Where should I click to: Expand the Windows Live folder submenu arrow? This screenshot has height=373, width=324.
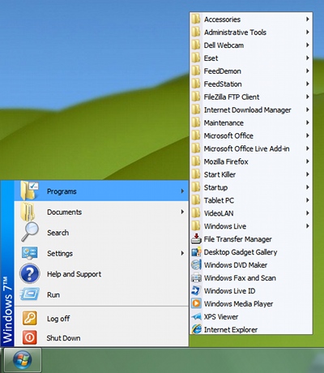(308, 226)
